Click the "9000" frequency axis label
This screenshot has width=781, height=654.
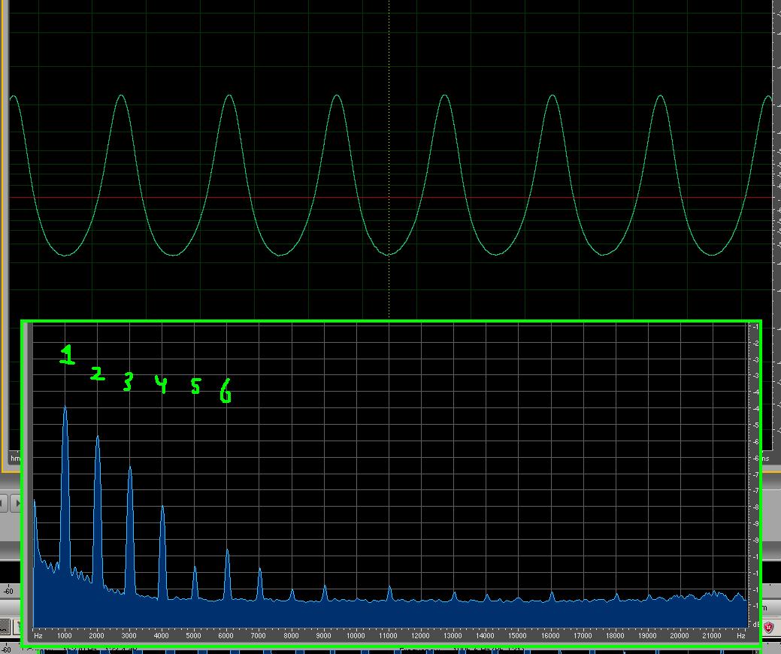tap(324, 635)
